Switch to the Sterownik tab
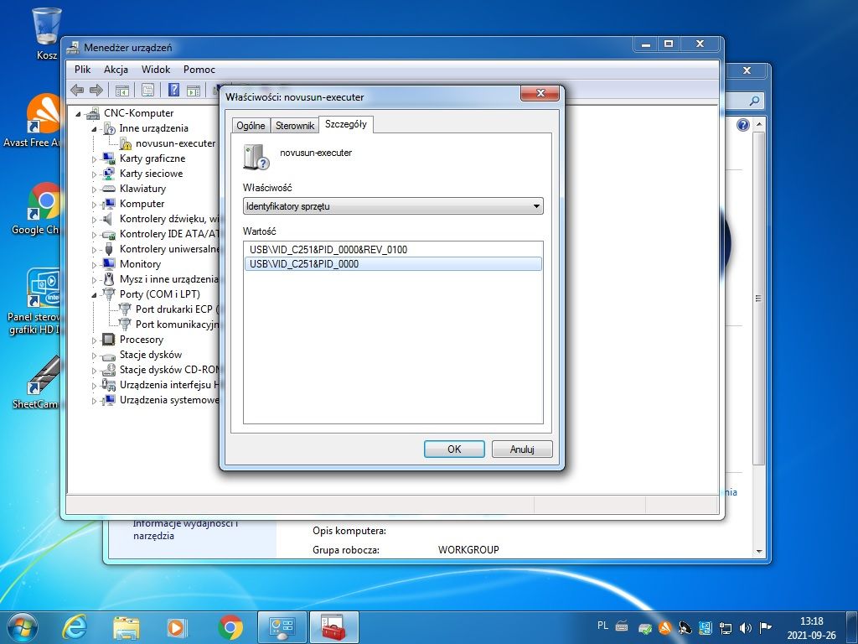Image resolution: width=858 pixels, height=644 pixels. pos(294,126)
